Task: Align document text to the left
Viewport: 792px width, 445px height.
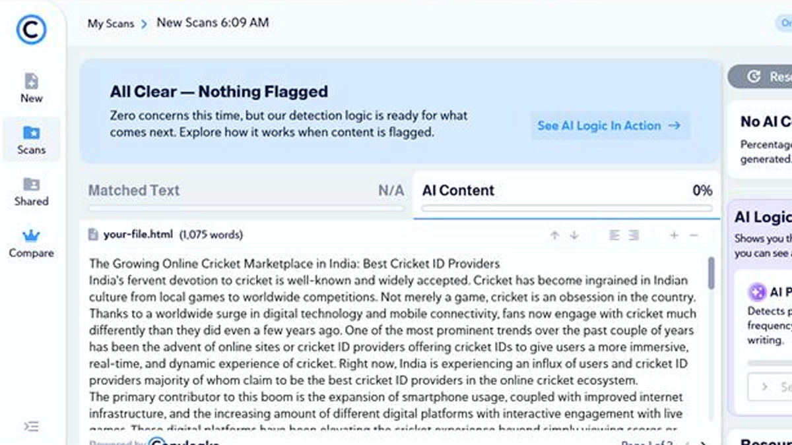Action: coord(614,235)
